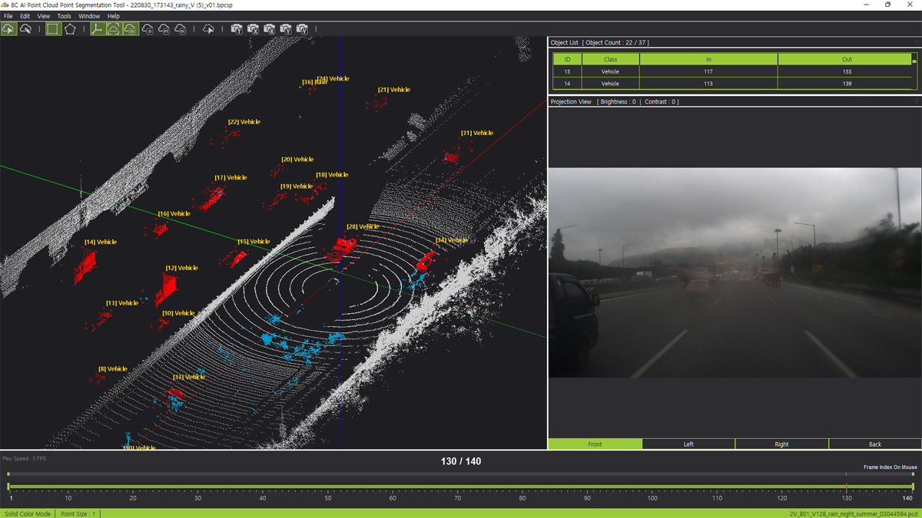
Task: Switch projection to Back view
Action: (875, 444)
